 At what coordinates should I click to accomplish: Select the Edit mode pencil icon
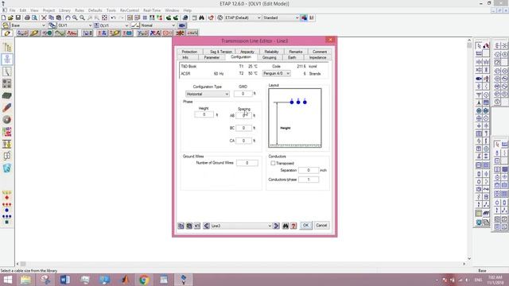(x=7, y=33)
